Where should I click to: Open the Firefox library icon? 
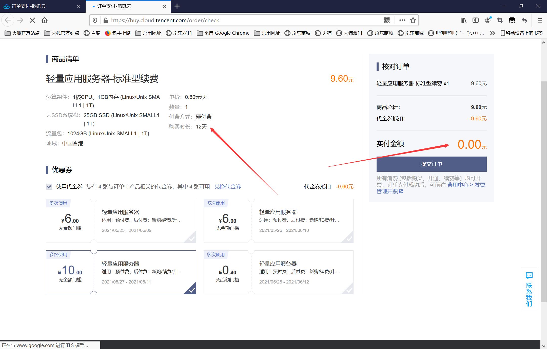click(x=463, y=20)
